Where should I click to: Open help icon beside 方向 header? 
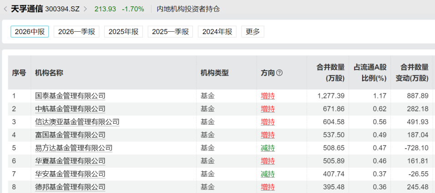[x=279, y=73]
